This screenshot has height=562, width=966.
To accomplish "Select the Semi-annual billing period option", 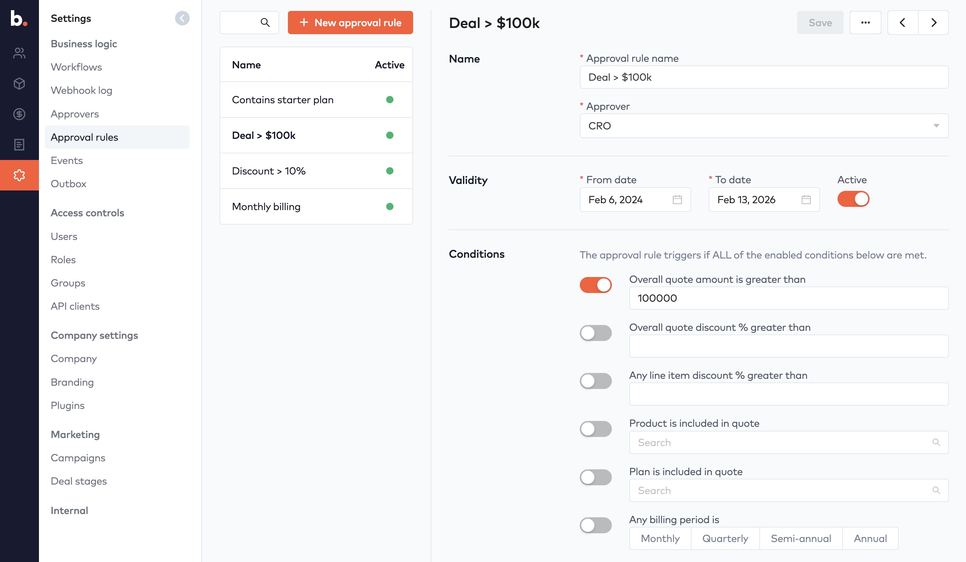I will [x=801, y=538].
